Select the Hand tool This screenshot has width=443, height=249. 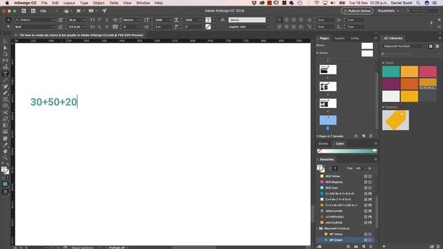(x=5, y=151)
